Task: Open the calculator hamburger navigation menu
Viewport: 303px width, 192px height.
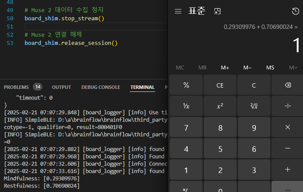Action: click(x=178, y=11)
